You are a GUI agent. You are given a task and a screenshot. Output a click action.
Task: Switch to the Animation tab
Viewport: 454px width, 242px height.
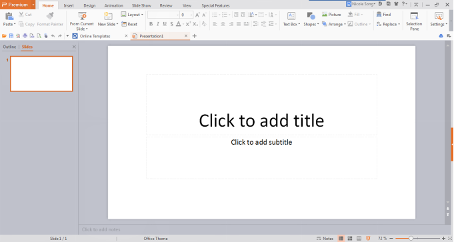(114, 5)
